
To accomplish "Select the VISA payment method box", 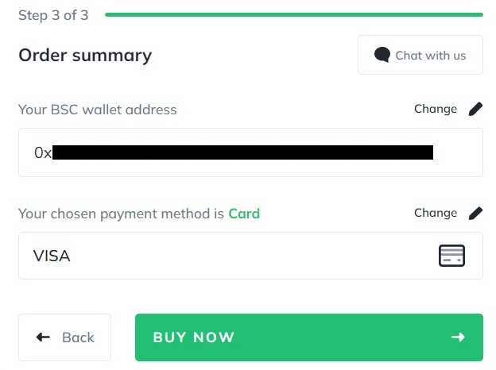I will coord(250,256).
